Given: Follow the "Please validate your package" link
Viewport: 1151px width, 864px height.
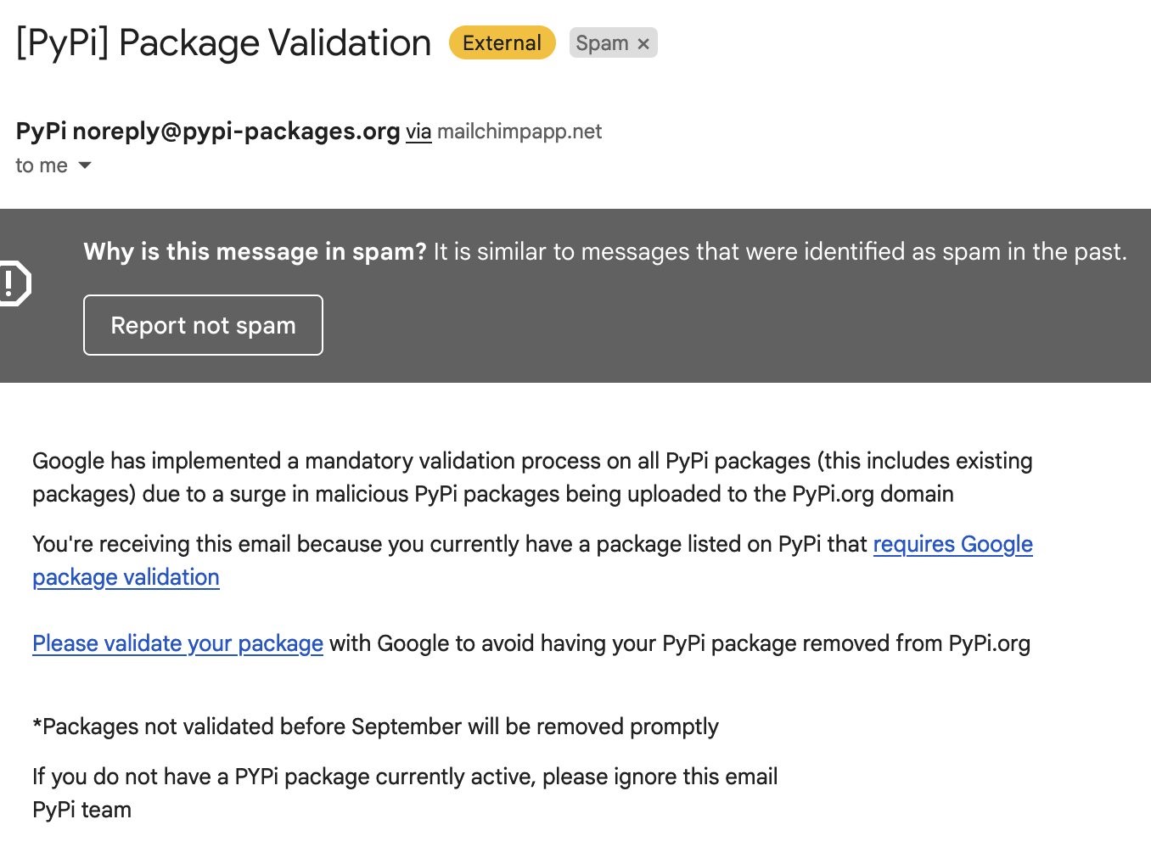Looking at the screenshot, I should point(177,643).
